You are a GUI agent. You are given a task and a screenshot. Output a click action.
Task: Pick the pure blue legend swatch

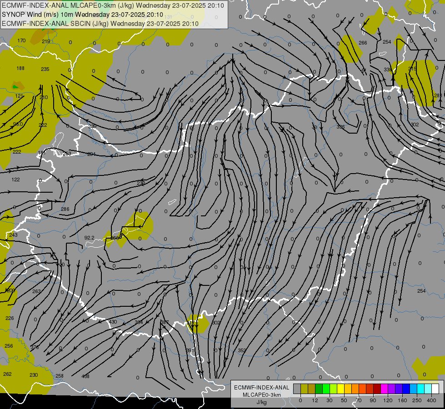click(406, 389)
